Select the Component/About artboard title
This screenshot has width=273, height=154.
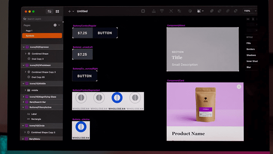click(176, 25)
